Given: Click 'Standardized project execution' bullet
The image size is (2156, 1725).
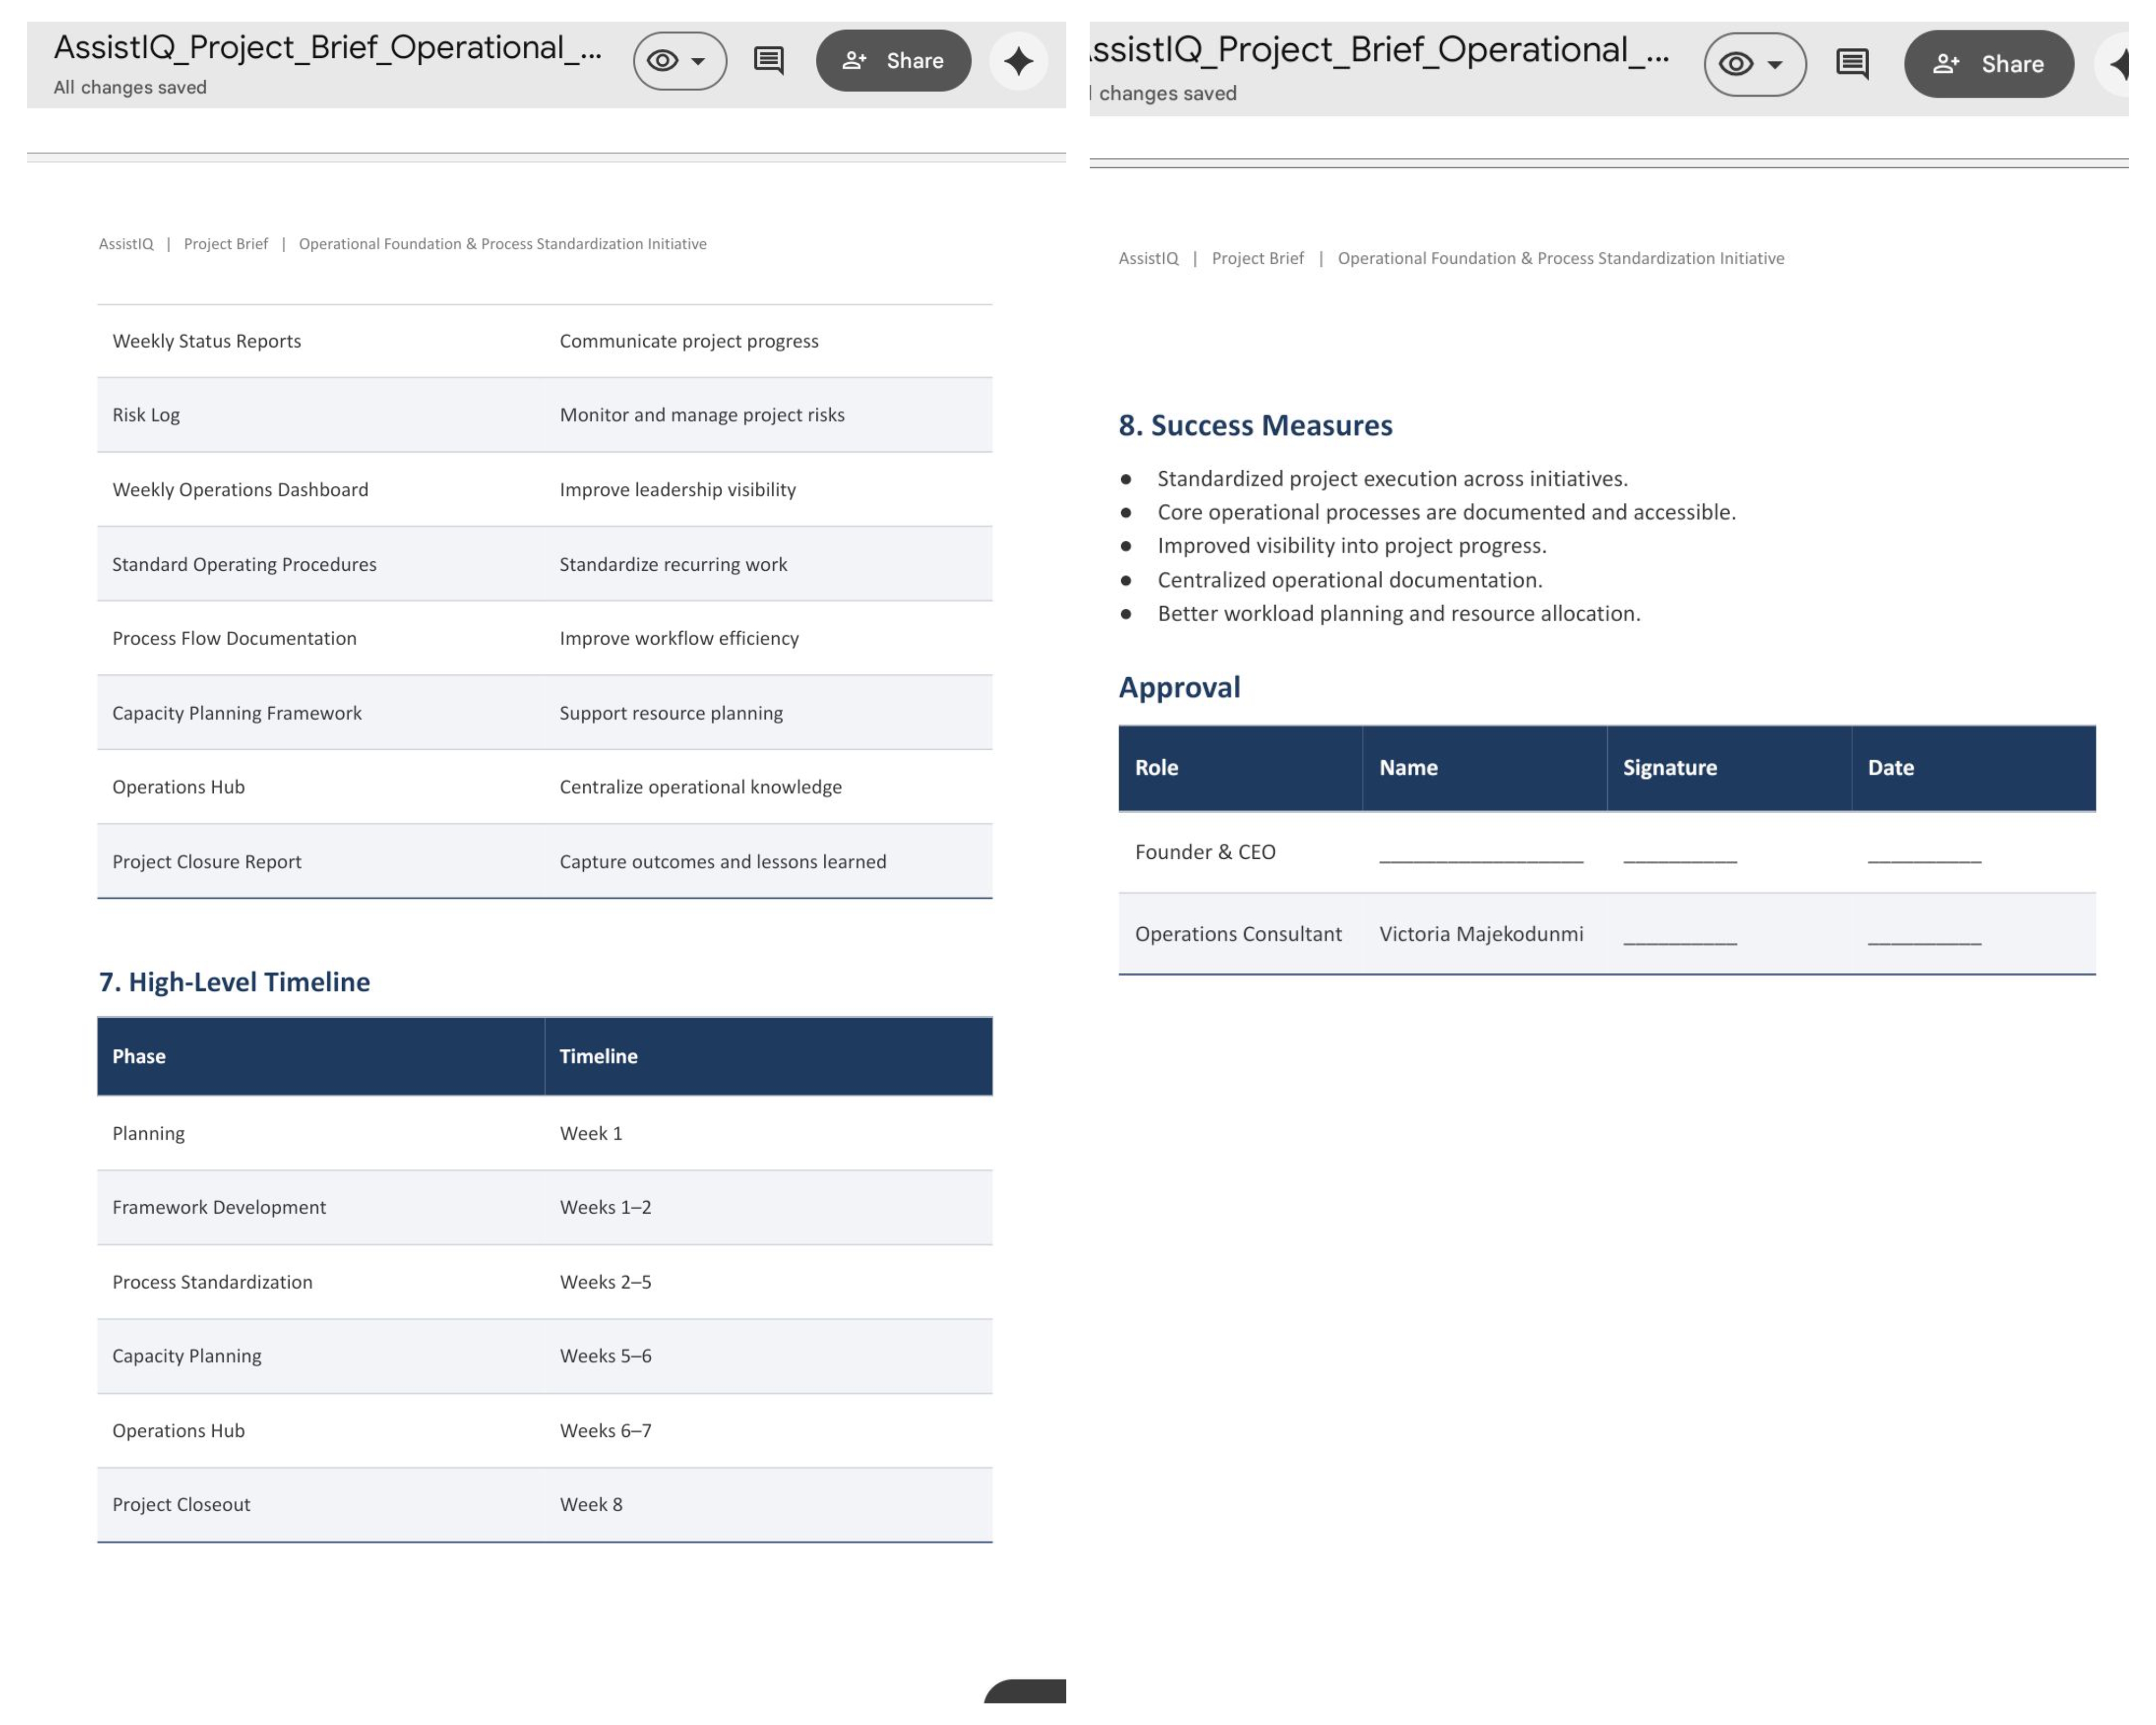Looking at the screenshot, I should coord(1392,479).
